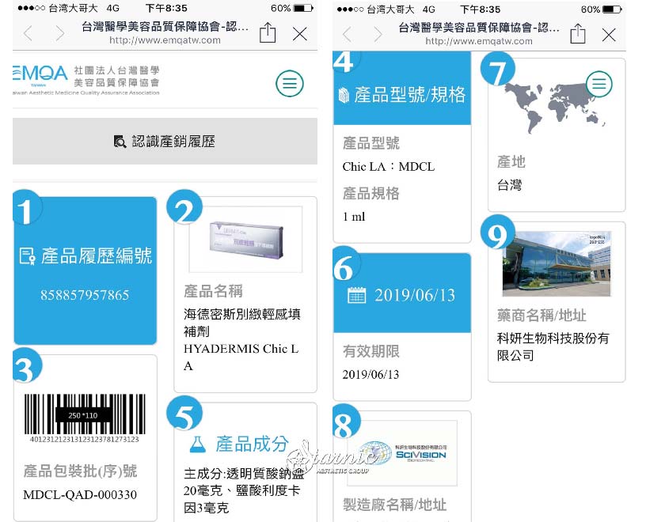This screenshot has width=665, height=522.
Task: Tap the page title in the left phone browser
Action: [165, 27]
